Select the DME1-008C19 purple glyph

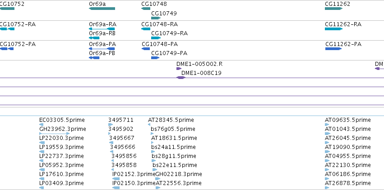pos(181,78)
